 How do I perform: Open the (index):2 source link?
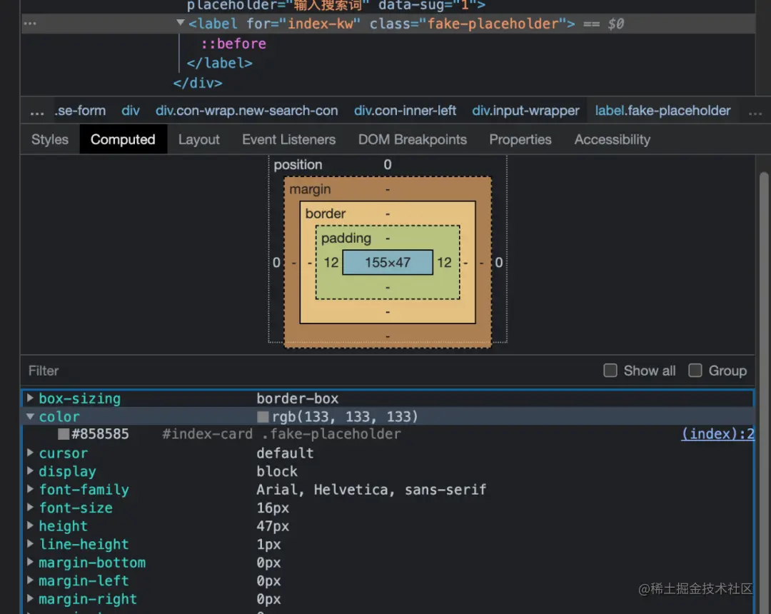(717, 434)
